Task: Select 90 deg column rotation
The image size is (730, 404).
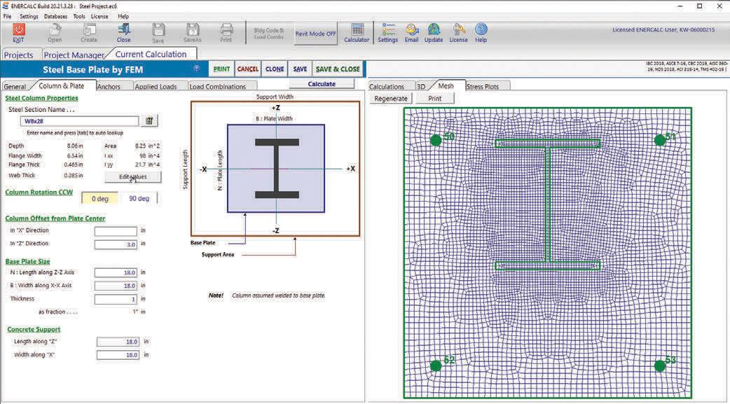Action: (139, 198)
